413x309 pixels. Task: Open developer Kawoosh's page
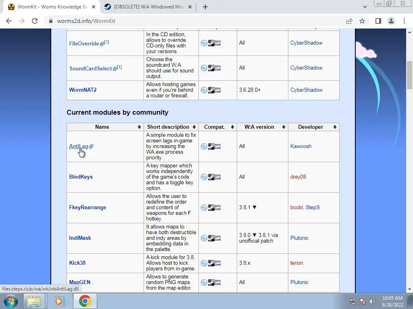[301, 146]
